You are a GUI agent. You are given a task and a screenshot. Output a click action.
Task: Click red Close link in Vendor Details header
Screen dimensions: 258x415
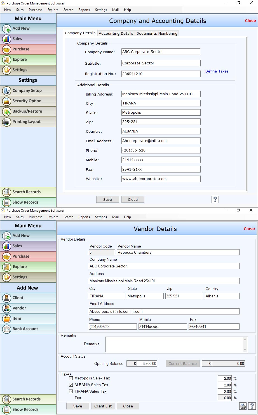tap(249, 229)
